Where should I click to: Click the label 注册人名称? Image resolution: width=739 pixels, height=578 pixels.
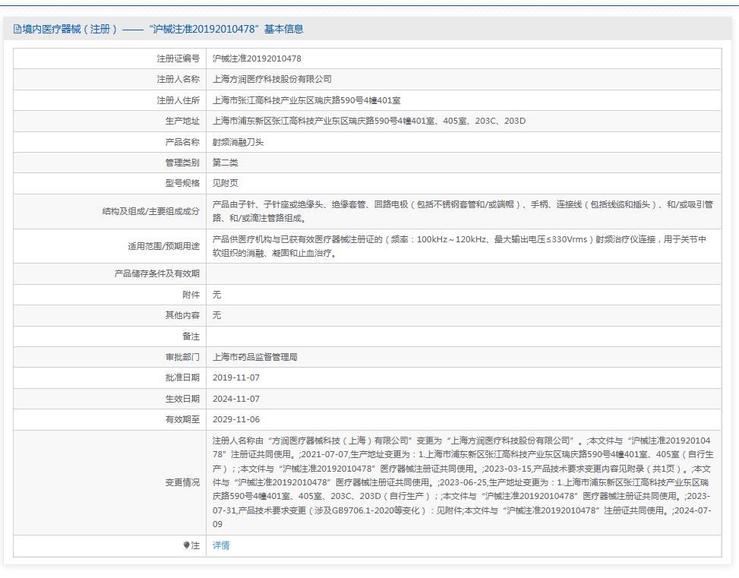(178, 79)
